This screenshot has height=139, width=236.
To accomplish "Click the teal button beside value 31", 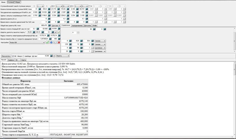I will pyautogui.click(x=40, y=9).
